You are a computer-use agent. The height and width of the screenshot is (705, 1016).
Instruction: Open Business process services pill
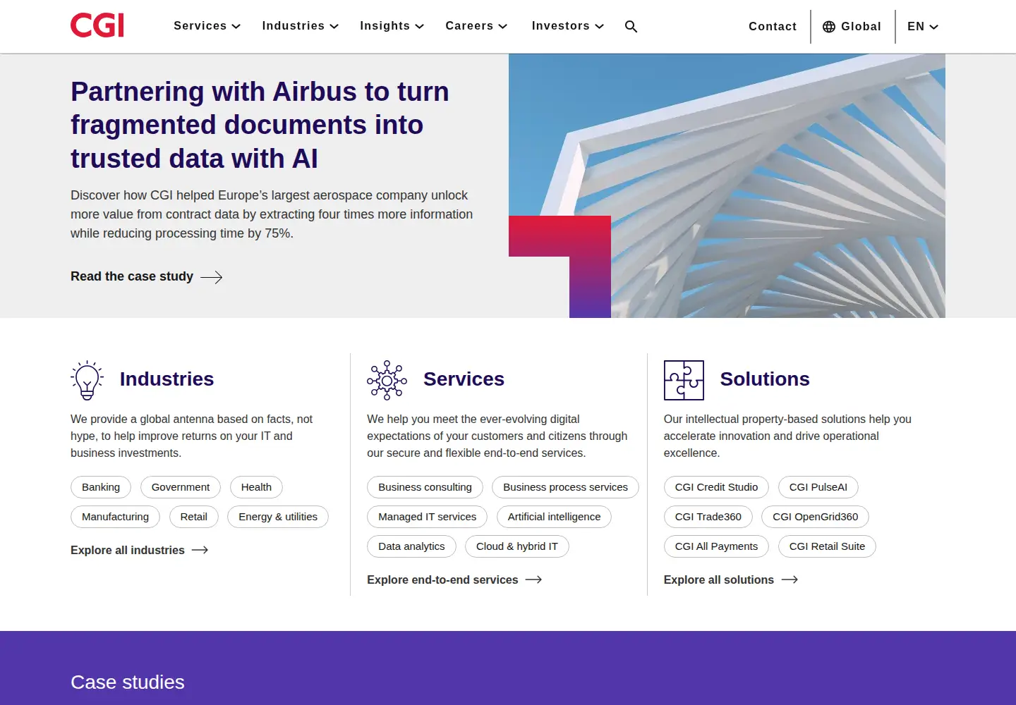pos(565,487)
